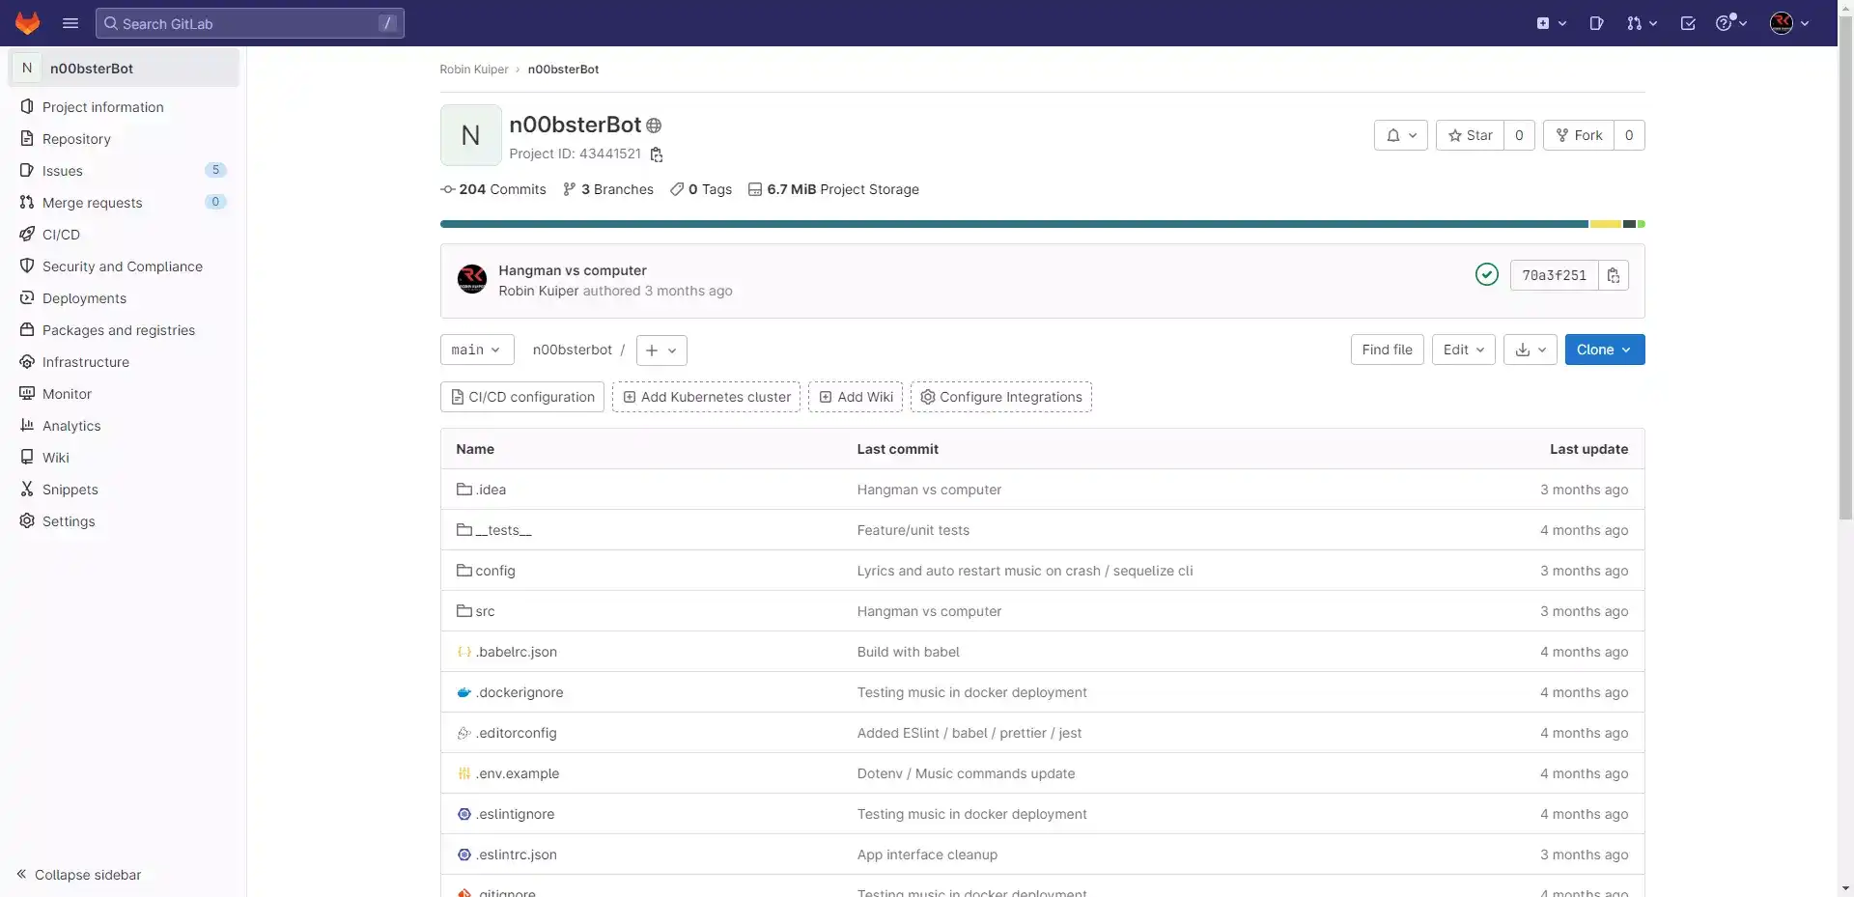
Task: Open Merge requests in the sidebar
Action: [x=124, y=203]
